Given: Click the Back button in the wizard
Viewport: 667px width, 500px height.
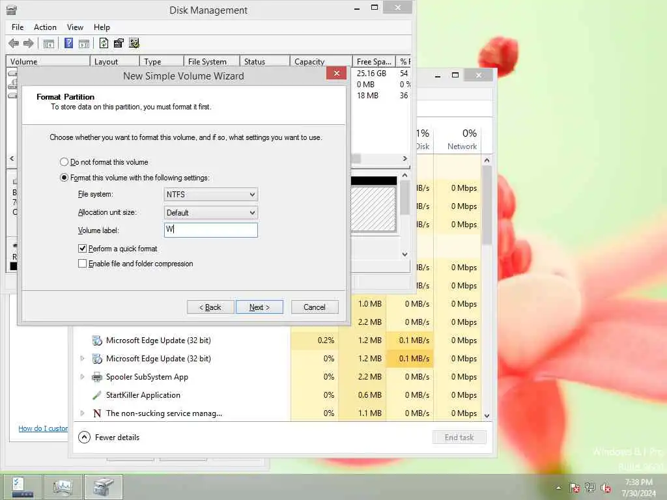Looking at the screenshot, I should 210,307.
